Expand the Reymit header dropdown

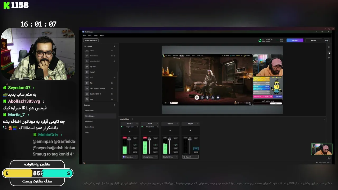pyautogui.click(x=198, y=123)
